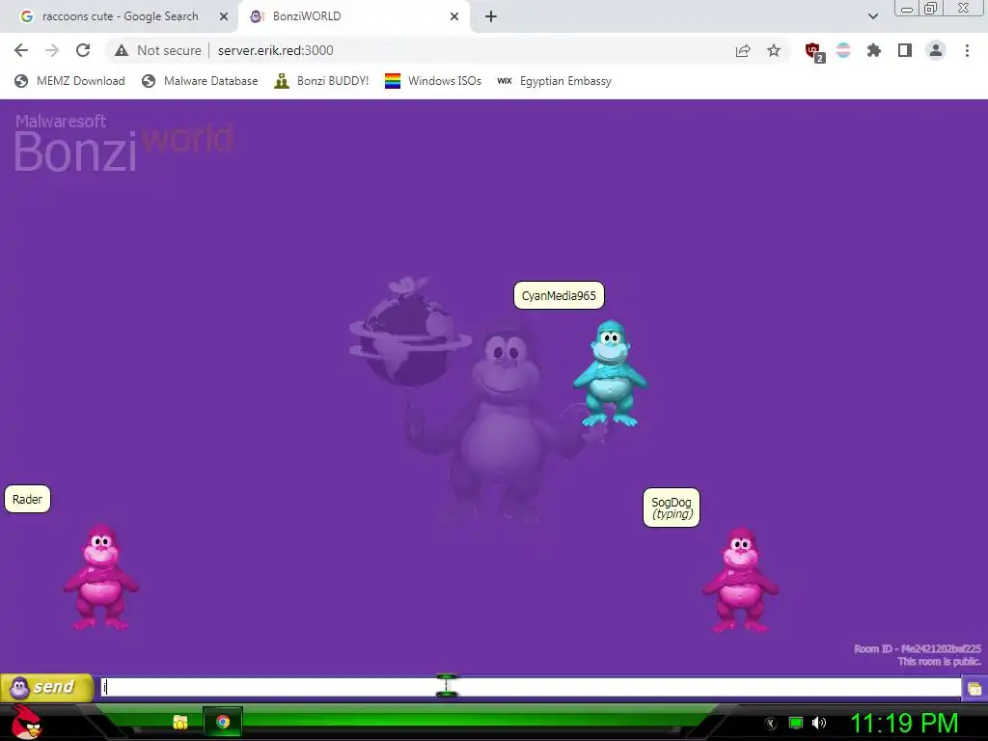Open the pink and blue striped extension icon
This screenshot has width=988, height=741.
(843, 50)
